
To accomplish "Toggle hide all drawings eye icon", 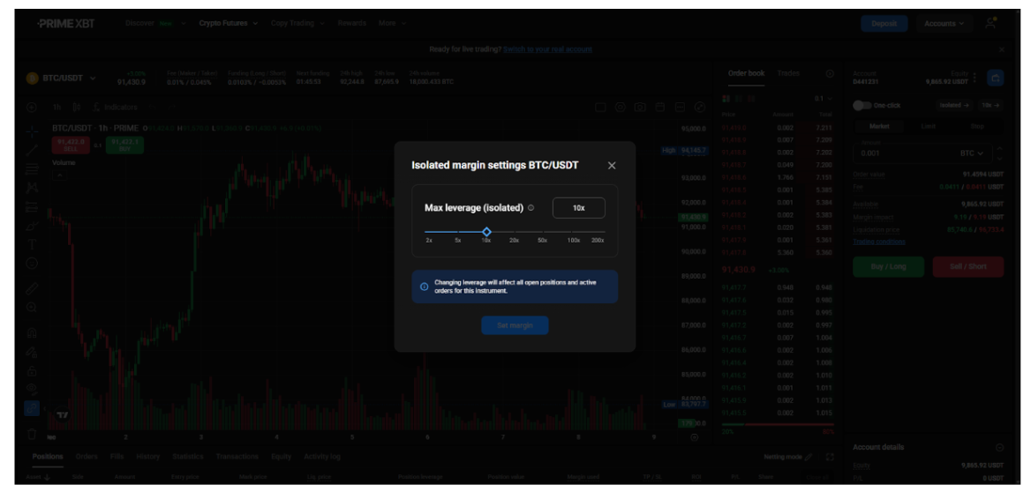I will pyautogui.click(x=32, y=389).
